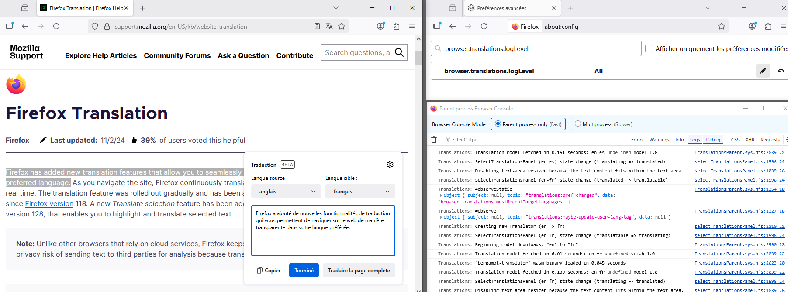Reset the logLevel preference with undo arrow
The height and width of the screenshot is (292, 788).
coord(781,71)
